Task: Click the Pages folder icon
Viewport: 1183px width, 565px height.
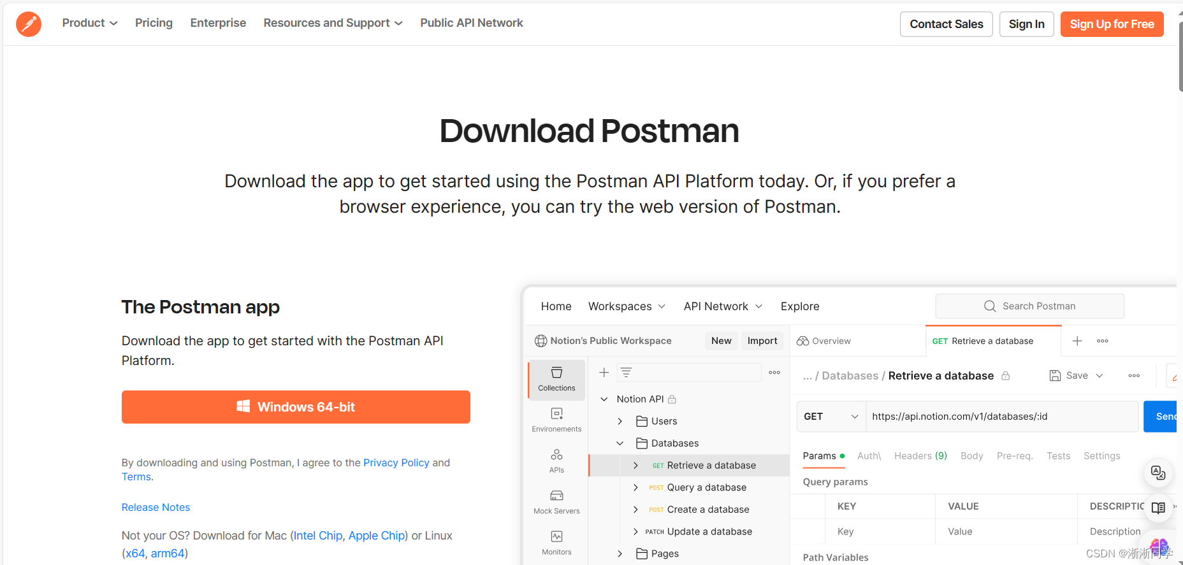Action: [642, 554]
